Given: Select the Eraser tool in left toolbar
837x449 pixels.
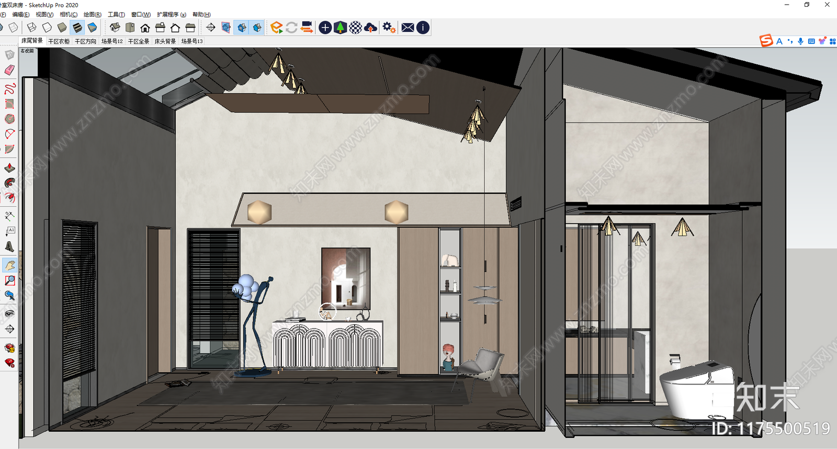Looking at the screenshot, I should click(9, 70).
